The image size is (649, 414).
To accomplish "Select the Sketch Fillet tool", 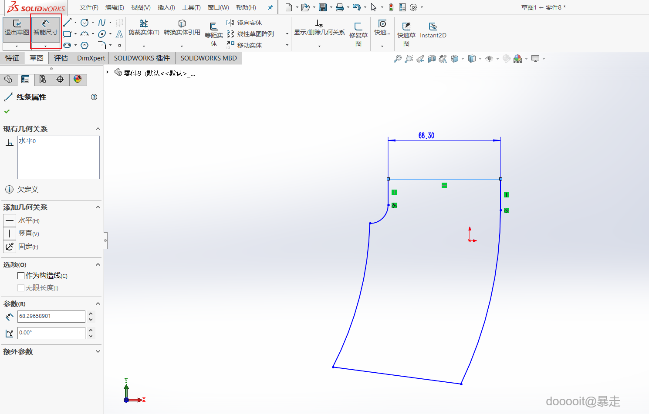I will tap(102, 45).
